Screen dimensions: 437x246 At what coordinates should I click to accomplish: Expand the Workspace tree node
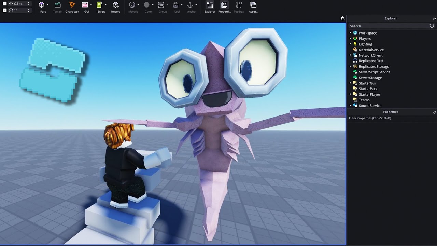[x=350, y=33]
